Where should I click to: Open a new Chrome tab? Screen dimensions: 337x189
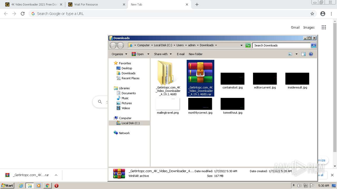coord(197,4)
